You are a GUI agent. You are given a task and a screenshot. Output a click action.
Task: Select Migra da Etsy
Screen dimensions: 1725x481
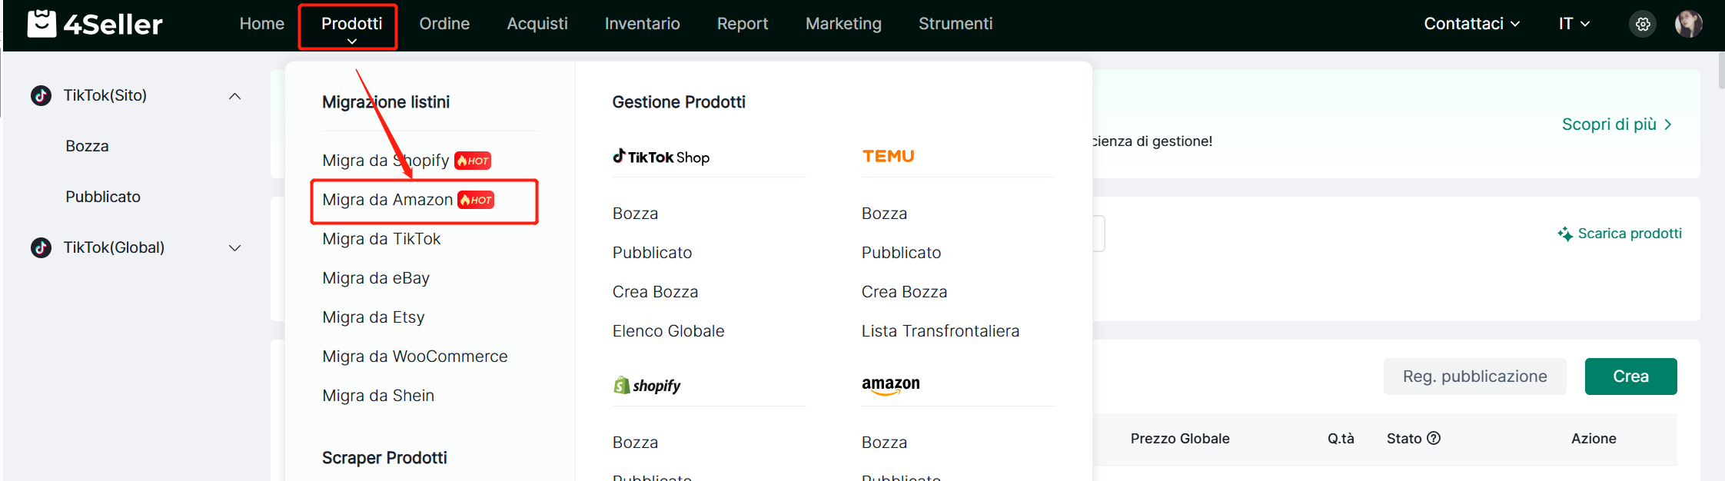pos(374,317)
